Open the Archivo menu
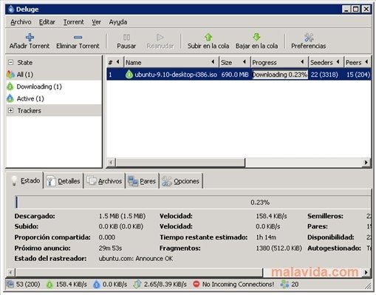This screenshot has width=376, height=295. pos(21,22)
